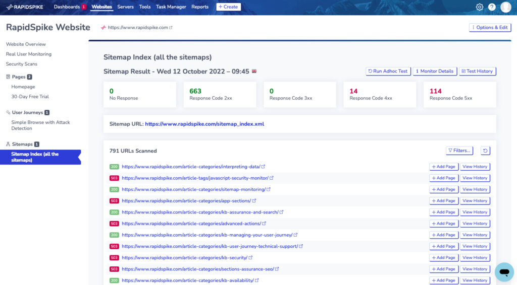The height and width of the screenshot is (285, 517).
Task: Open external icon for javascript-security-monitor URL
Action: [271, 178]
